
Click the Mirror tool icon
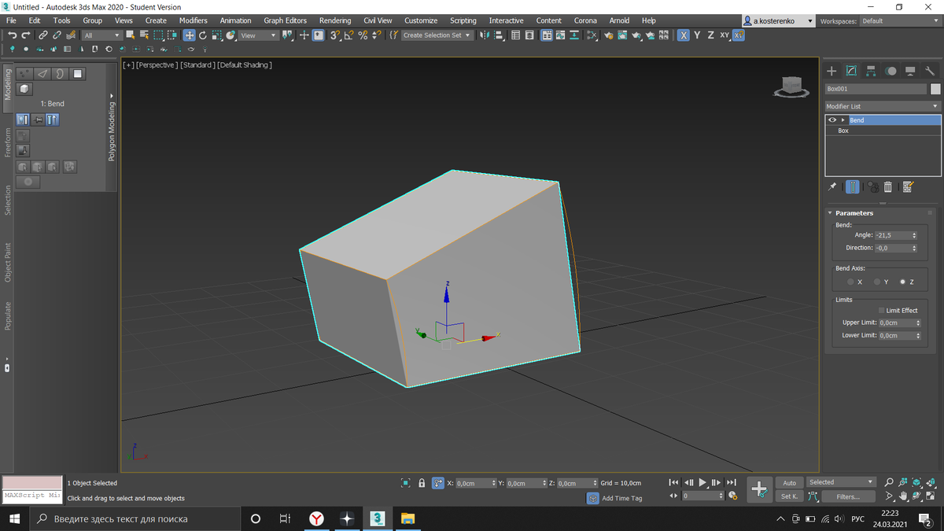click(485, 35)
